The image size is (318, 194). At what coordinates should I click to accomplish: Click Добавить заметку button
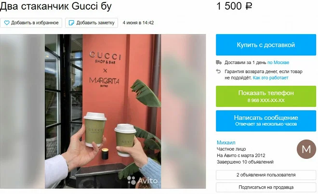coord(92,23)
